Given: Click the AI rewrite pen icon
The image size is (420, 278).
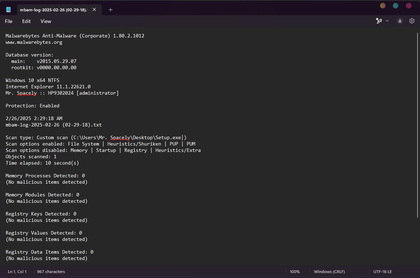Looking at the screenshot, I should tap(379, 21).
